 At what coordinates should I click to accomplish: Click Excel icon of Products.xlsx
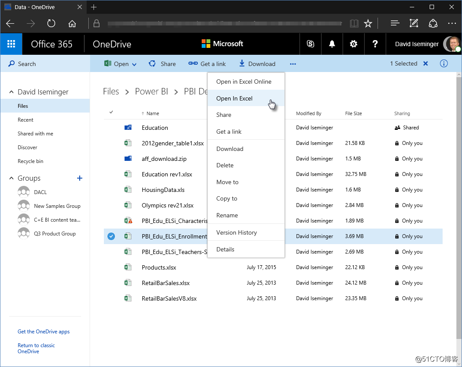(x=128, y=267)
